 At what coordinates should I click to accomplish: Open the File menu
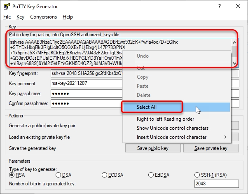coord(7,17)
